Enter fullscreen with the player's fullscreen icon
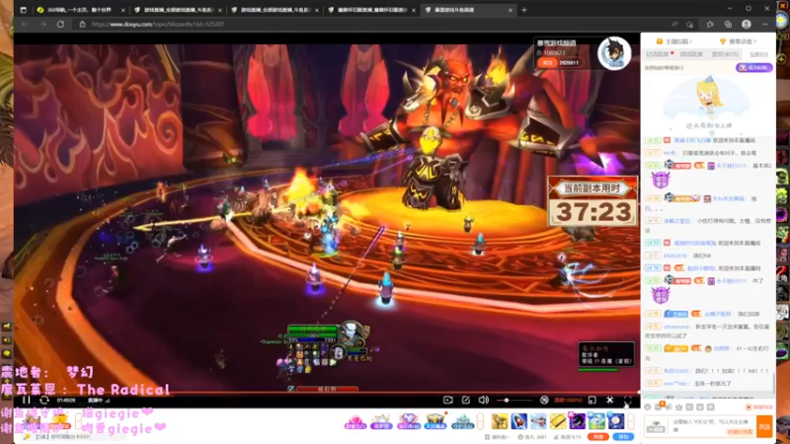 [x=628, y=401]
